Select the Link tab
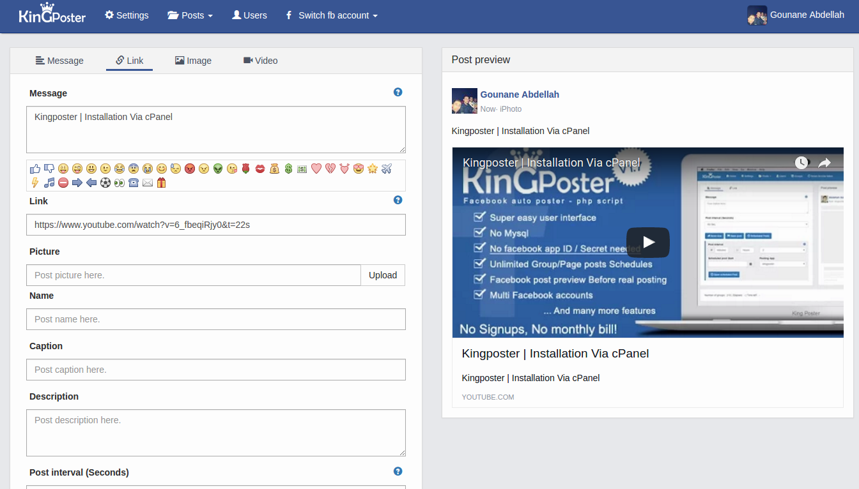Image resolution: width=859 pixels, height=489 pixels. pyautogui.click(x=129, y=61)
